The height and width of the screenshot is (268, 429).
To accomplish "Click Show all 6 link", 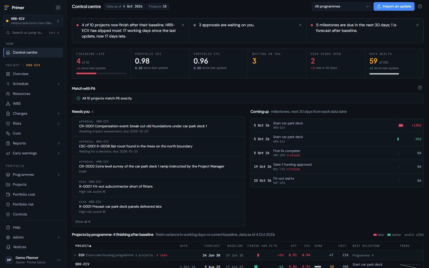I will click(83, 222).
